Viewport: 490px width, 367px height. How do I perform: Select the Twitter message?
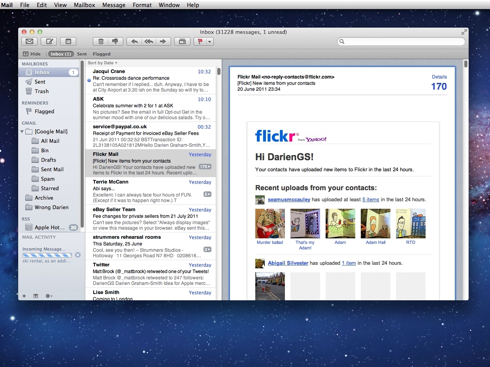(x=151, y=274)
